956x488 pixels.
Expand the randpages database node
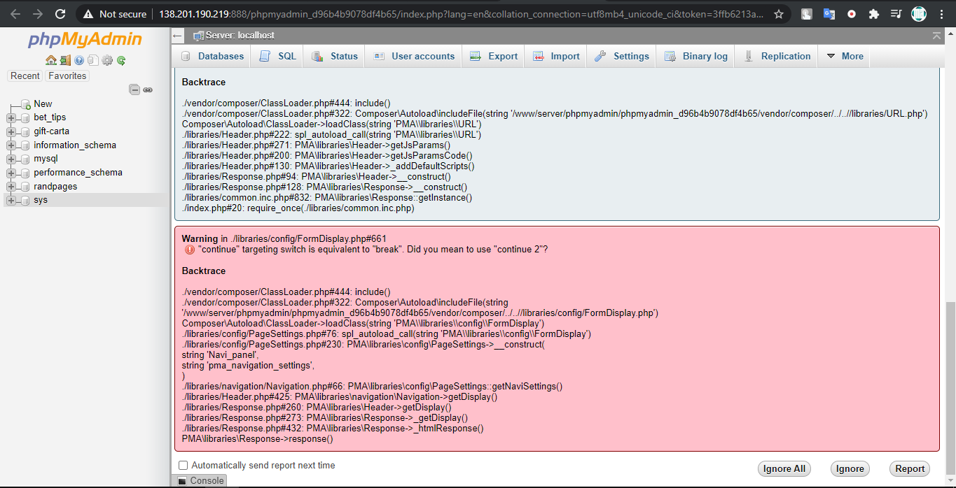[11, 187]
